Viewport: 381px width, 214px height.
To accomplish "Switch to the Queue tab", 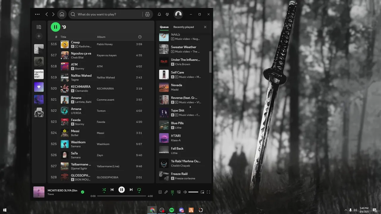I will pos(164,27).
